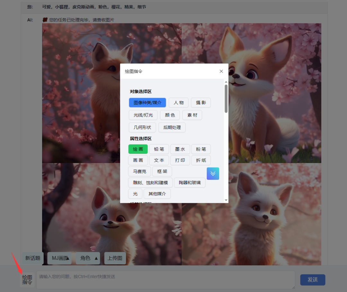The height and width of the screenshot is (292, 347).
Task: Choose the 墨水 attribute
Action: pyautogui.click(x=180, y=149)
